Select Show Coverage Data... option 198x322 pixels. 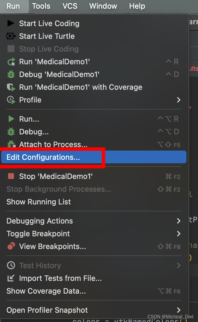46,291
